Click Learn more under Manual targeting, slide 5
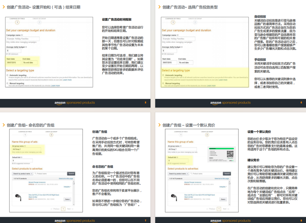306x223 pixels. point(56,86)
